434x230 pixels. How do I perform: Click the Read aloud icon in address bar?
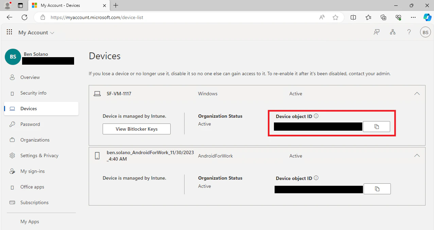pos(322,17)
